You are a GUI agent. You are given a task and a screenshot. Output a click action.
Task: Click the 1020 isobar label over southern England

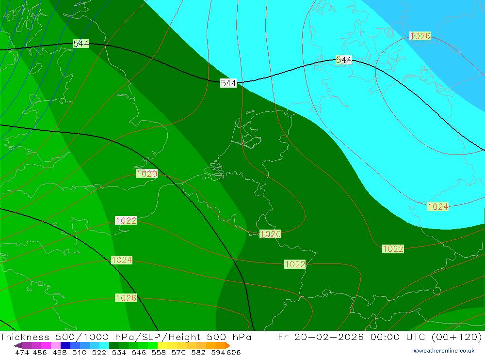(146, 174)
